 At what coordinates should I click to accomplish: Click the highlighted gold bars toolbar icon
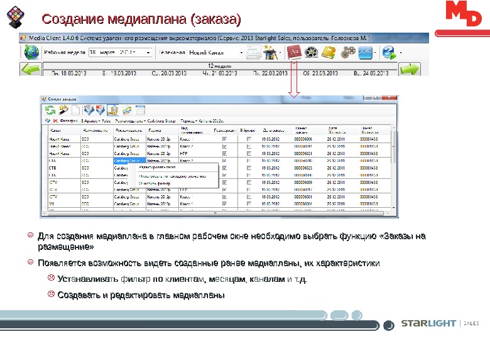click(x=112, y=110)
